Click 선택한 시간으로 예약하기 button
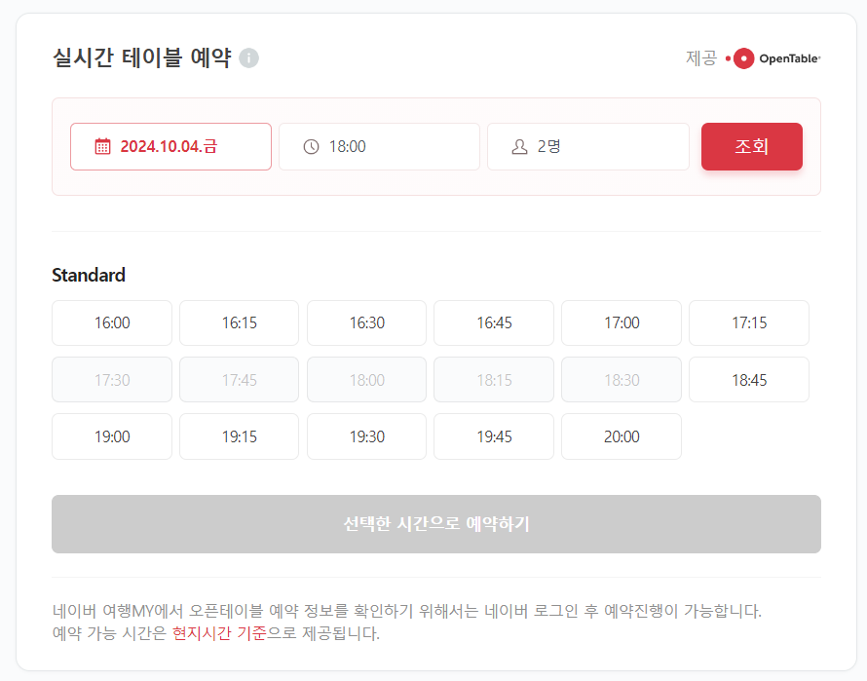This screenshot has height=681, width=867. click(x=436, y=524)
